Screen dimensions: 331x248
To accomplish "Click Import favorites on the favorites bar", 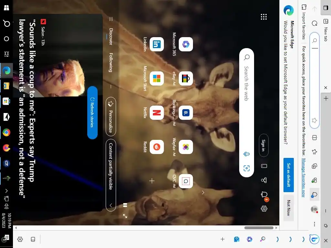I will [304, 22].
